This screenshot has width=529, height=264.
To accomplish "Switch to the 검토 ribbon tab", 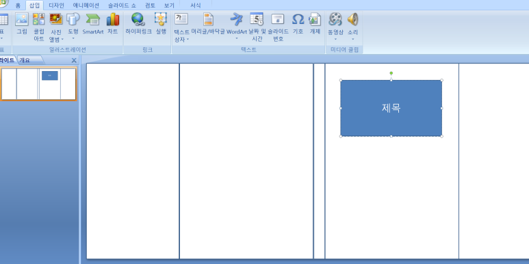I will [150, 5].
